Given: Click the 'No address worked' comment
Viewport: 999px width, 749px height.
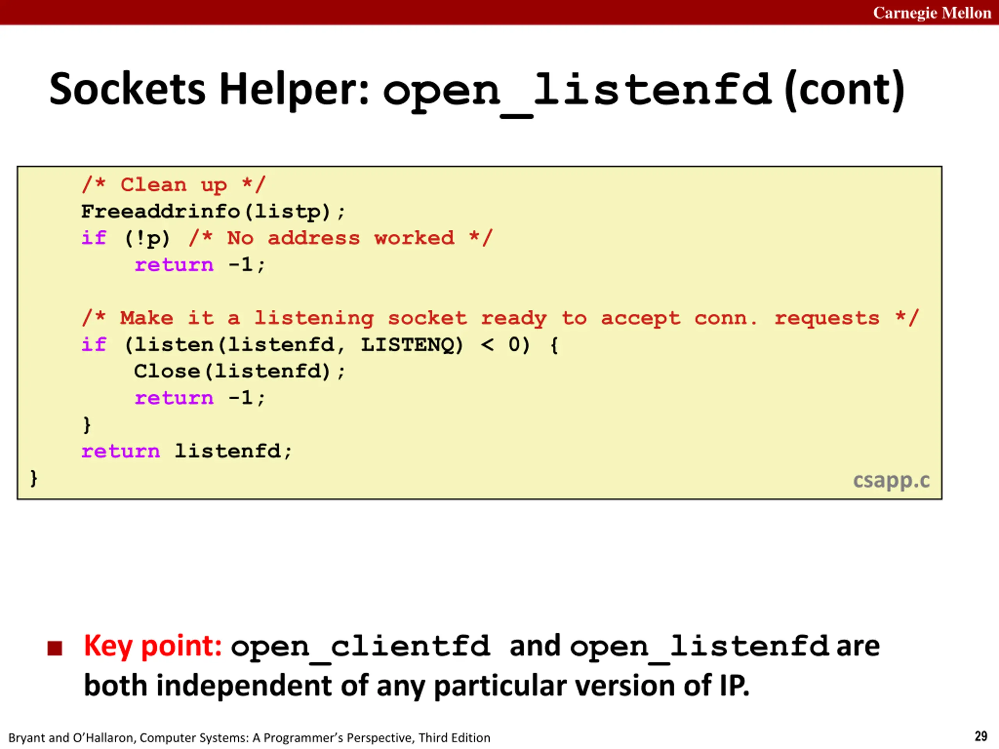Looking at the screenshot, I should (341, 238).
